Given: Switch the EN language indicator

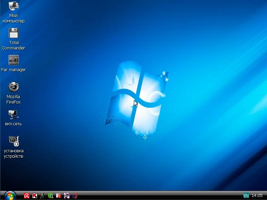Looking at the screenshot, I should (x=246, y=195).
